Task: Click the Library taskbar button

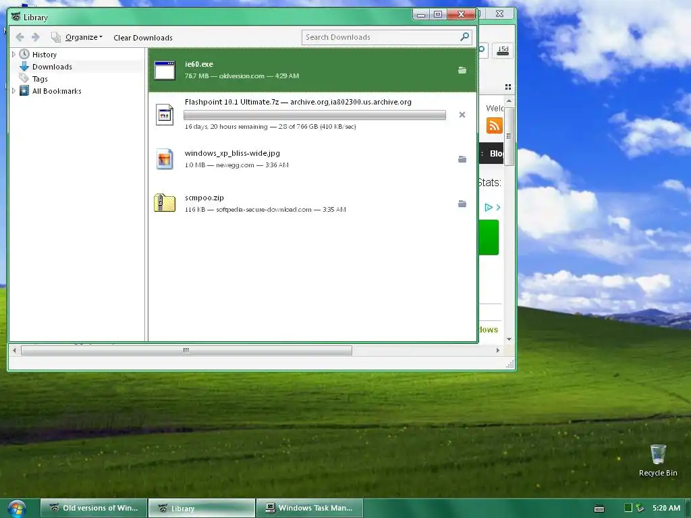Action: (202, 508)
